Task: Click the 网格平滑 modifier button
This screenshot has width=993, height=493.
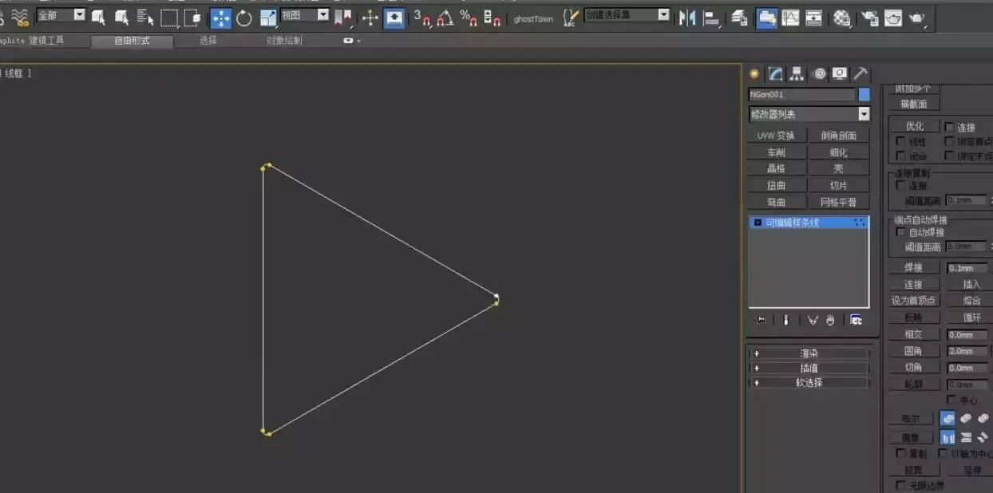Action: [839, 203]
